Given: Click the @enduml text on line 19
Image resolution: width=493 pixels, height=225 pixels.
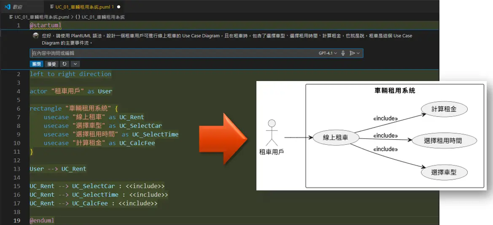Looking at the screenshot, I should [42, 221].
